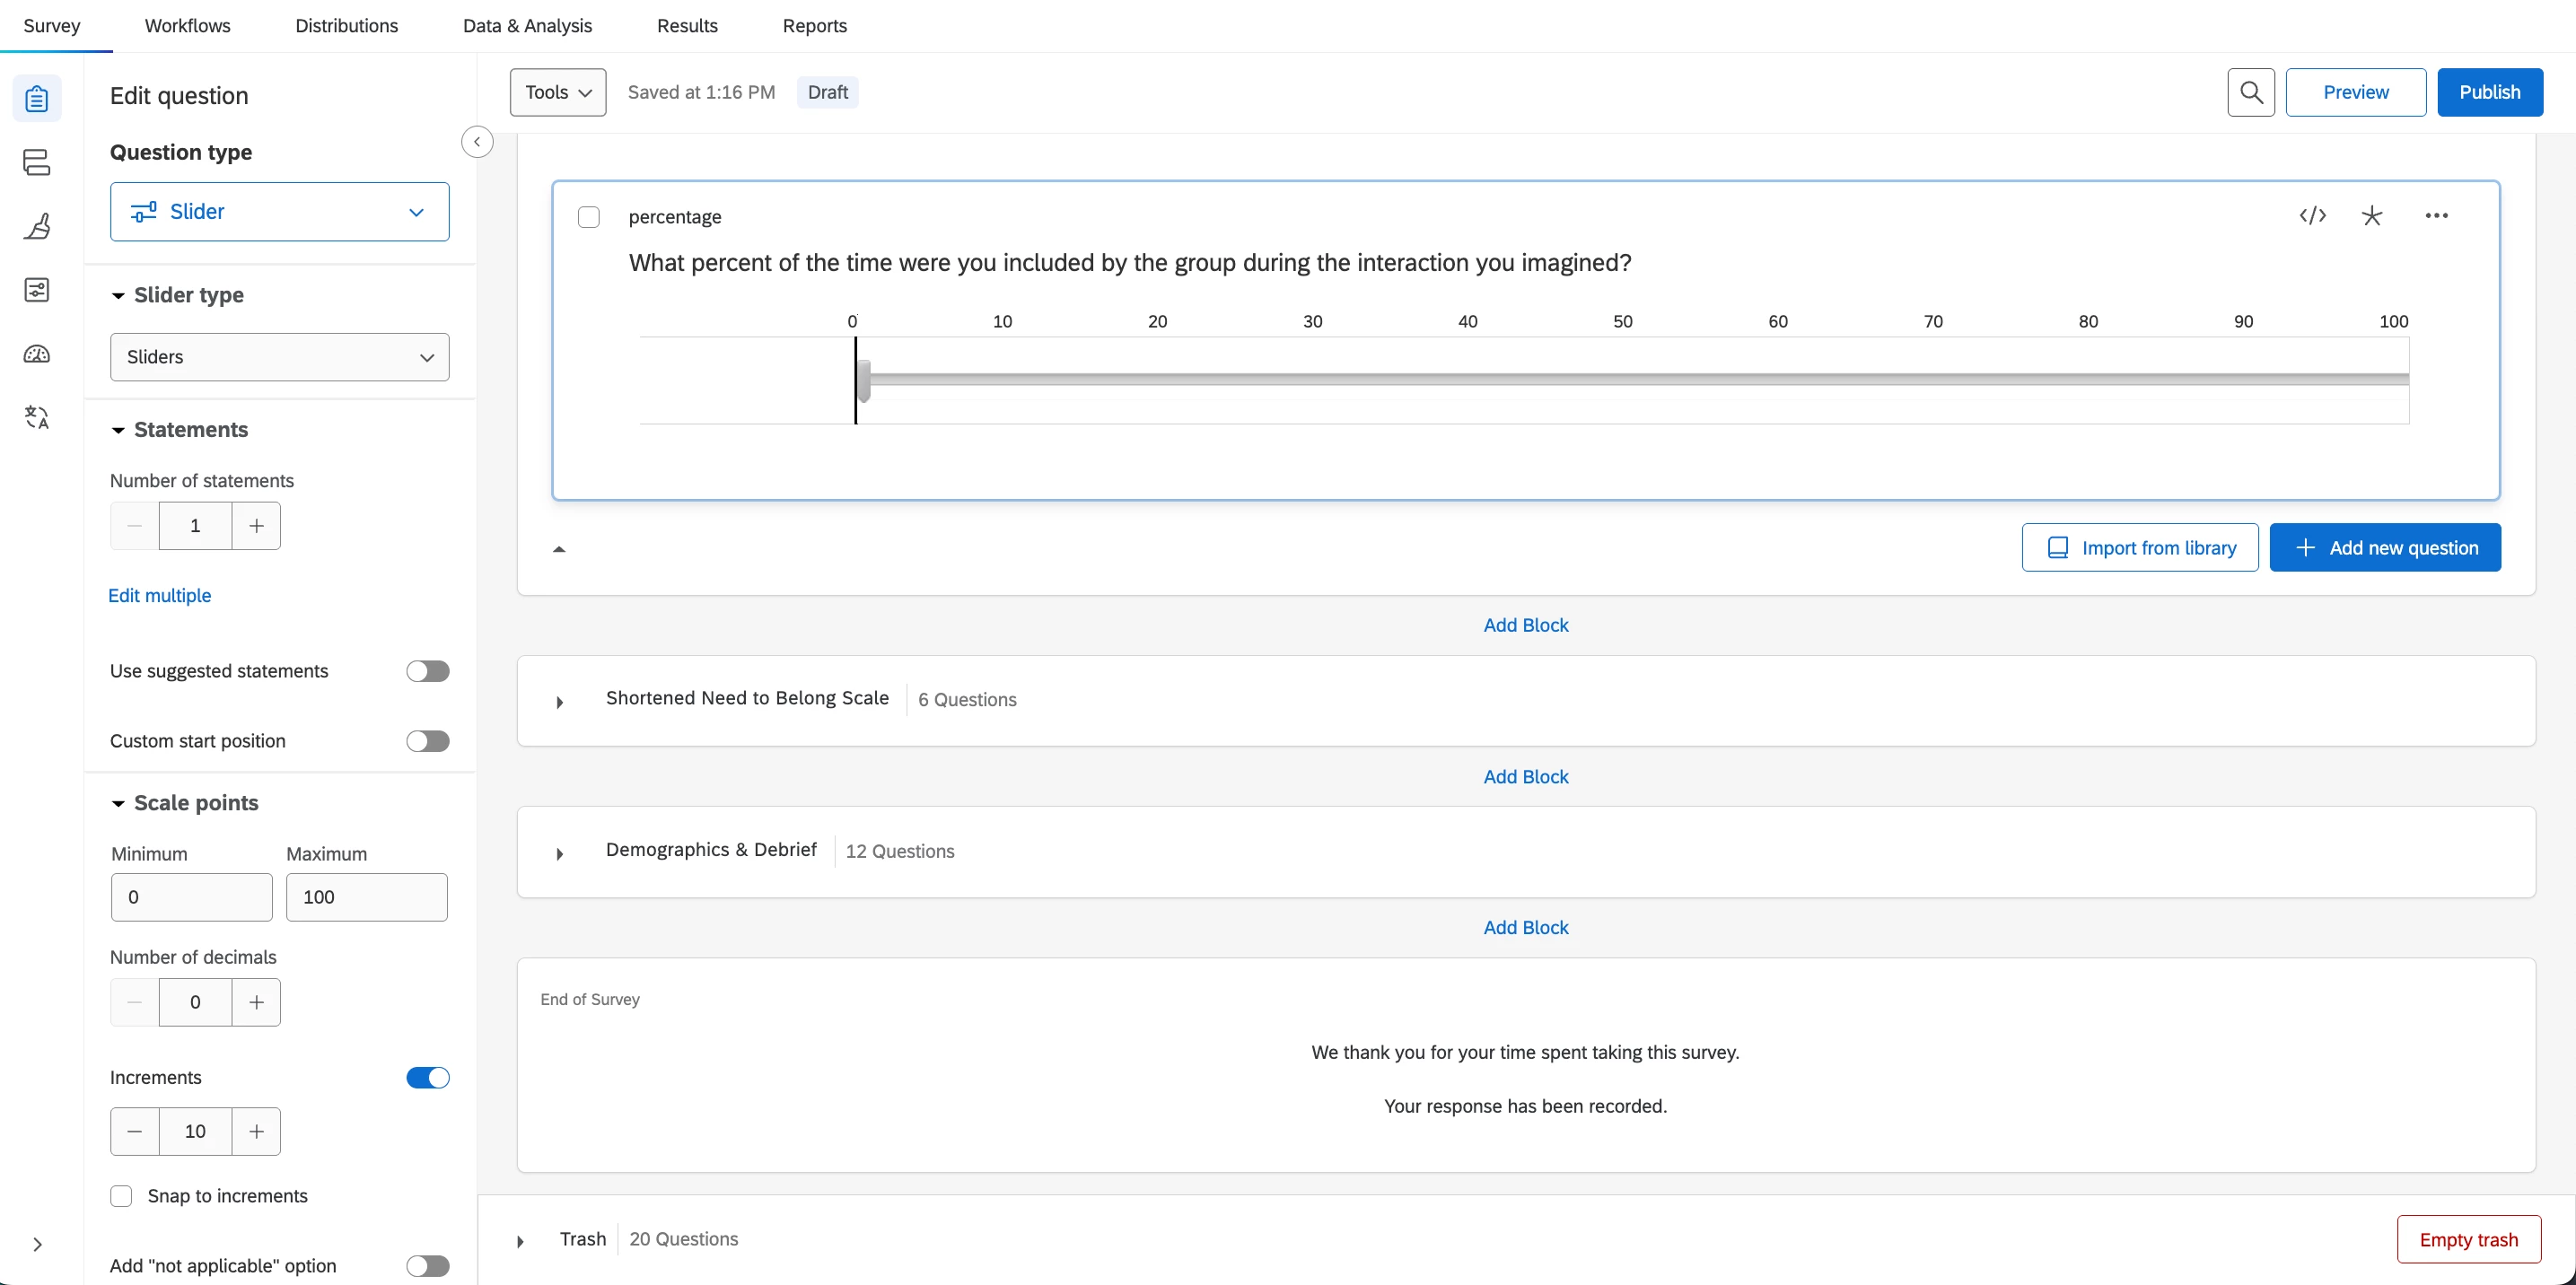Open Survey options sidebar icon

(x=37, y=290)
